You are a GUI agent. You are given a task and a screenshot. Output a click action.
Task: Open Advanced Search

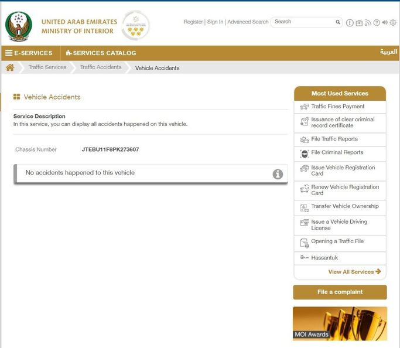tap(248, 22)
